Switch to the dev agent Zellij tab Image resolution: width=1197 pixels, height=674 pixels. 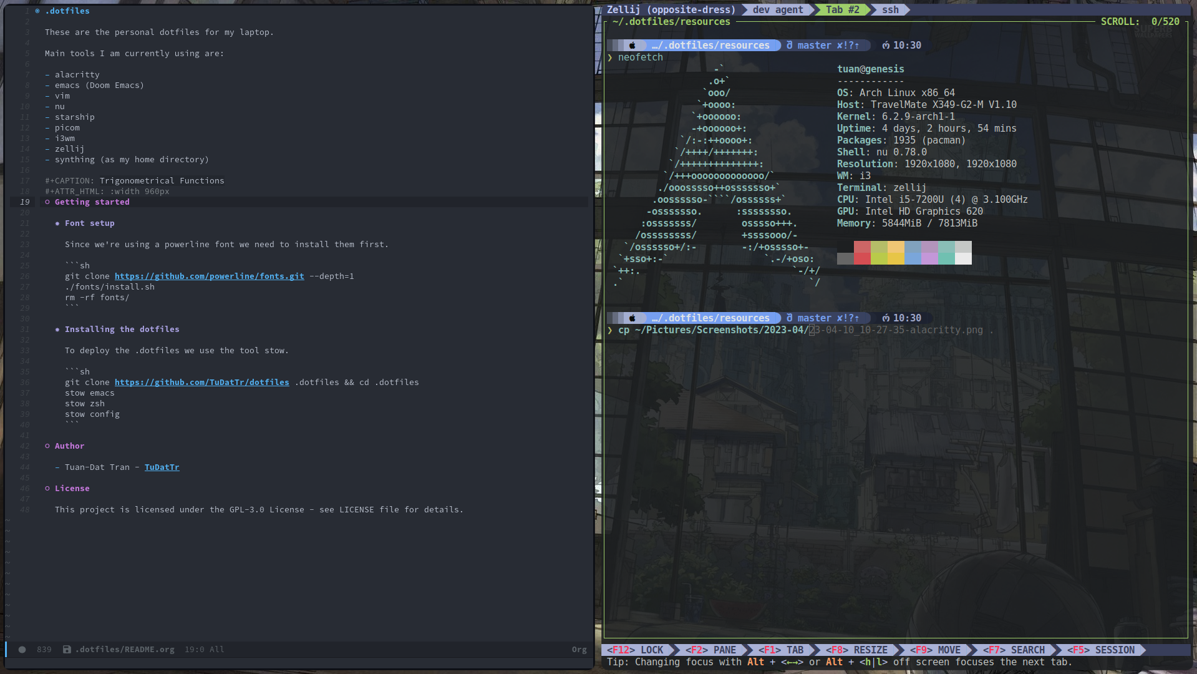[777, 10]
